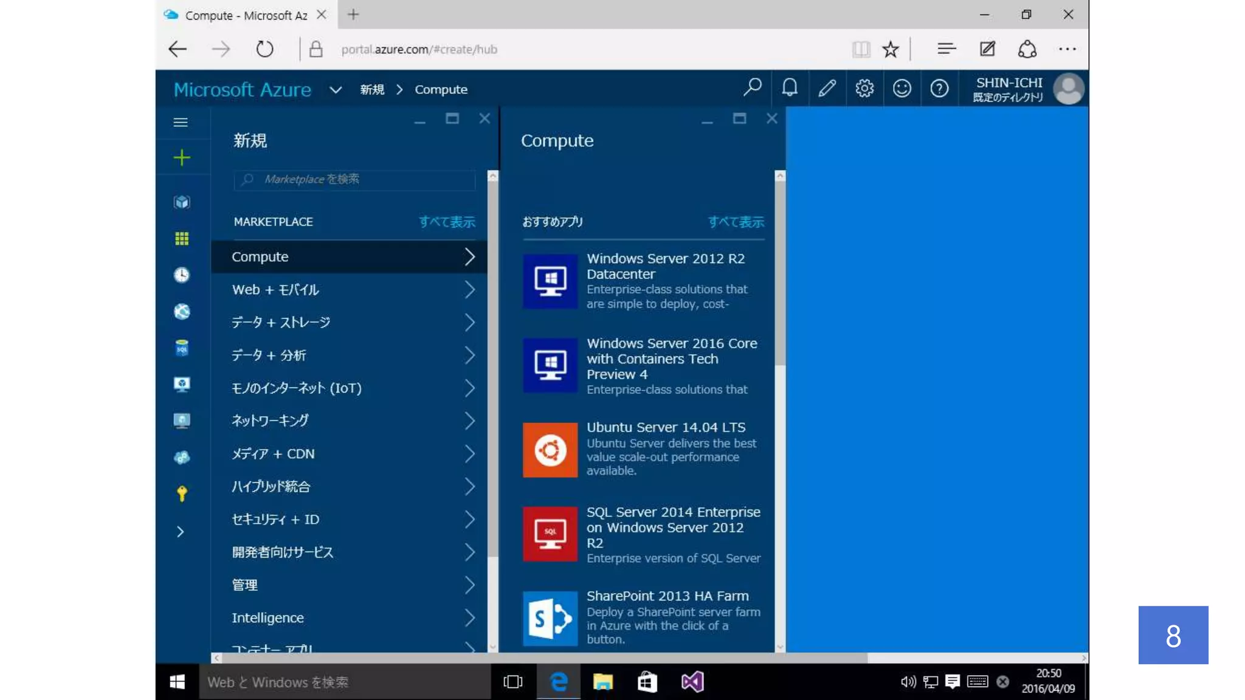Viewport: 1245px width, 700px height.
Task: Open the SQL databases sidebar icon
Action: [x=181, y=348]
